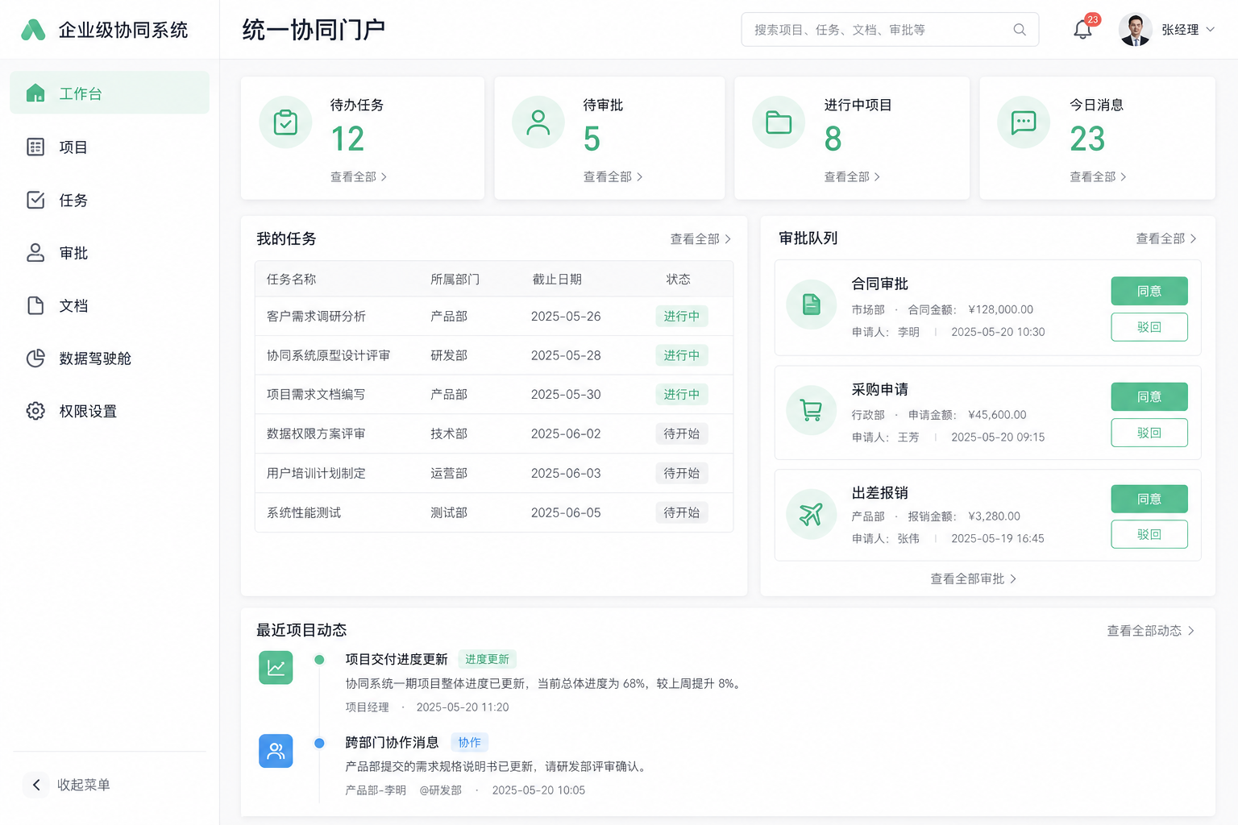Open 权限设置 menu item
Screen dimensions: 1238x825
click(x=110, y=411)
